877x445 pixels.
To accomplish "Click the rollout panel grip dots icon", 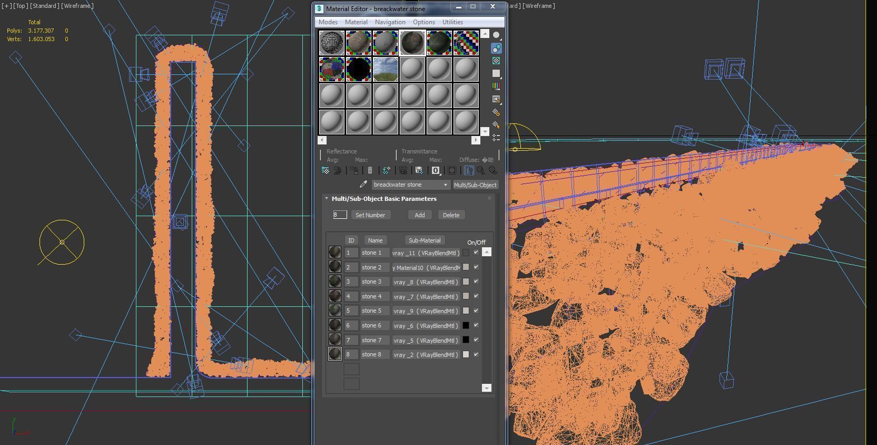I will [489, 198].
